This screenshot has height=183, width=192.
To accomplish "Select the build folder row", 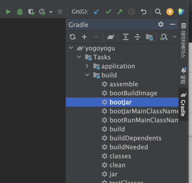I will pos(122,75).
